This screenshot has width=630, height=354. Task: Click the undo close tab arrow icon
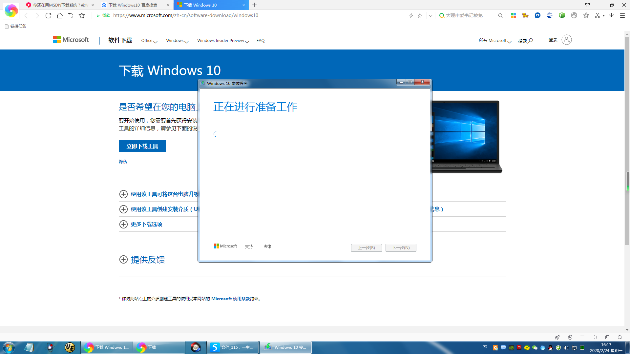click(x=71, y=15)
